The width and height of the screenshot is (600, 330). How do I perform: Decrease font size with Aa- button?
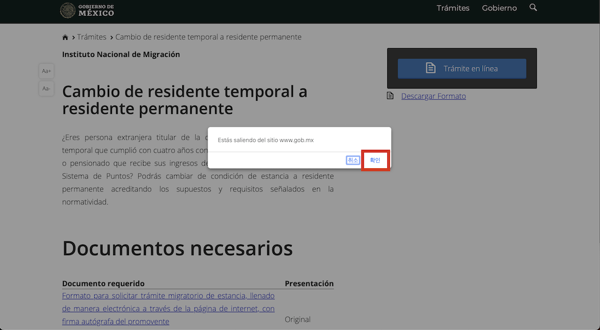[46, 89]
